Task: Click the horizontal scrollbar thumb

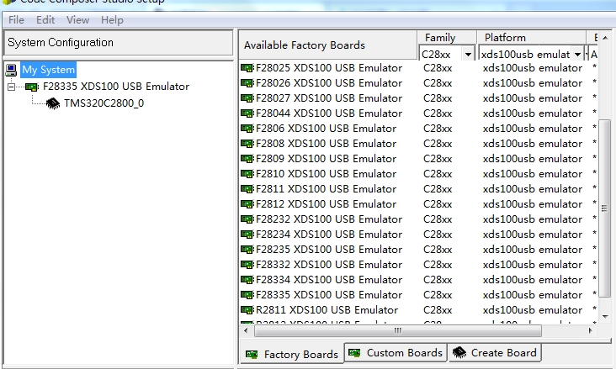Action: point(397,330)
